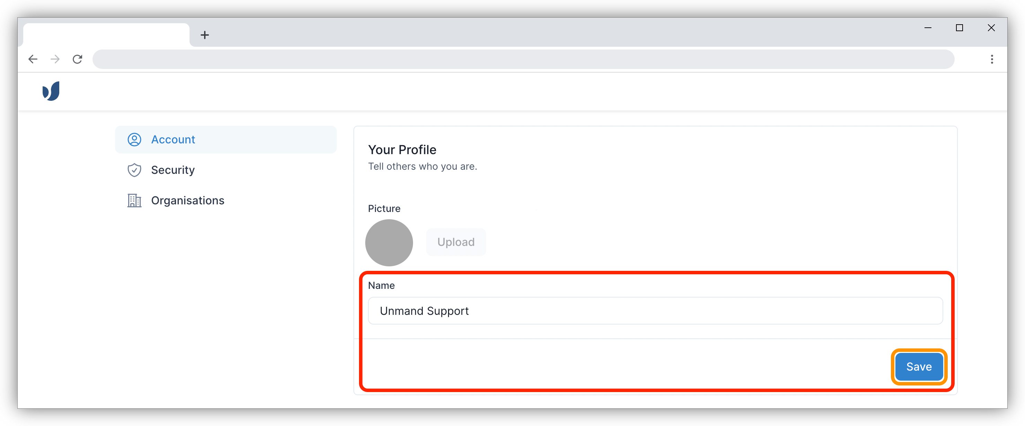The image size is (1025, 426).
Task: Save the profile changes
Action: [x=918, y=367]
